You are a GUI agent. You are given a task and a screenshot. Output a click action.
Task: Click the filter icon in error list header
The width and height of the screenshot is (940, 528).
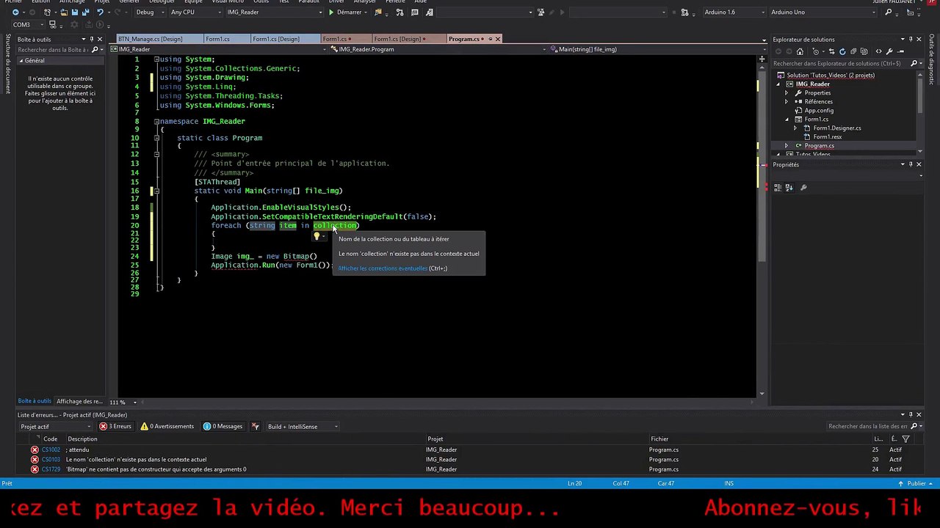pos(905,439)
